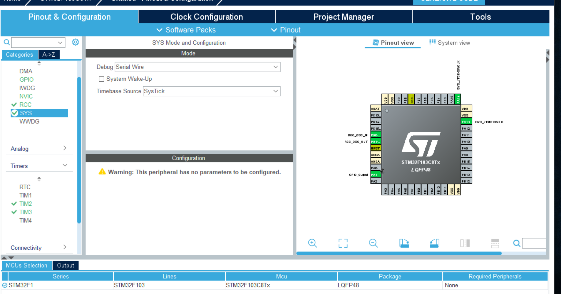
Task: Click the settings gear icon beside search
Action: pyautogui.click(x=76, y=42)
